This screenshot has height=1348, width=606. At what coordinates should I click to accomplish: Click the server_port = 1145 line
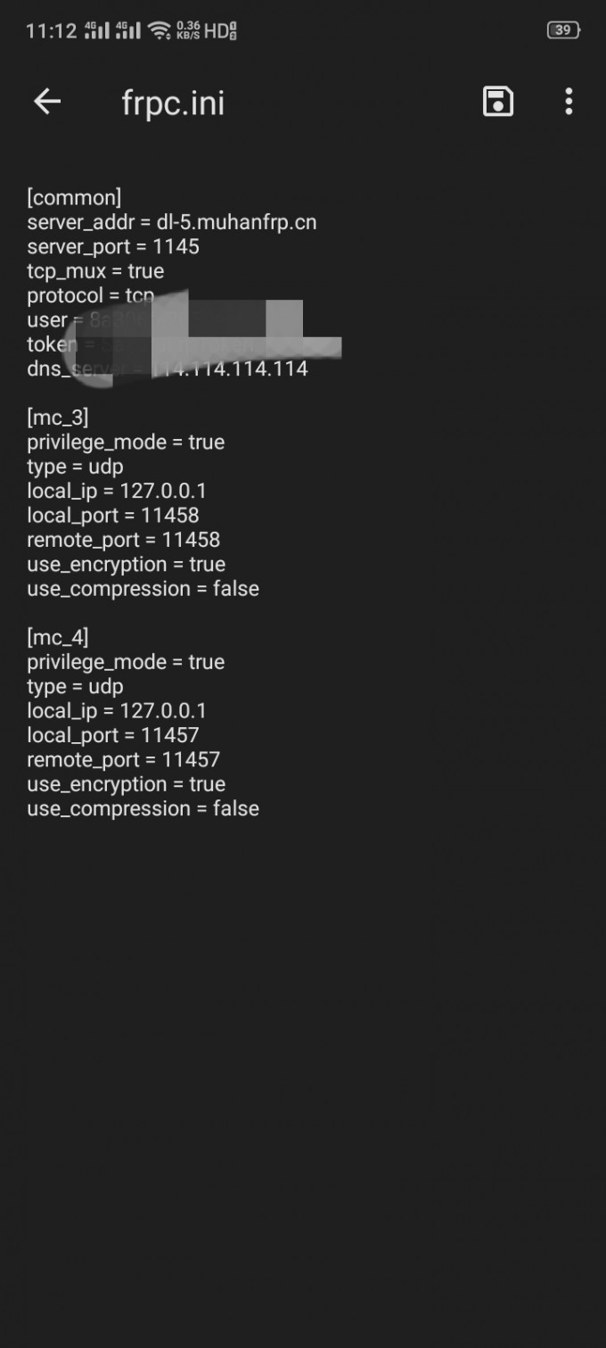pos(113,246)
